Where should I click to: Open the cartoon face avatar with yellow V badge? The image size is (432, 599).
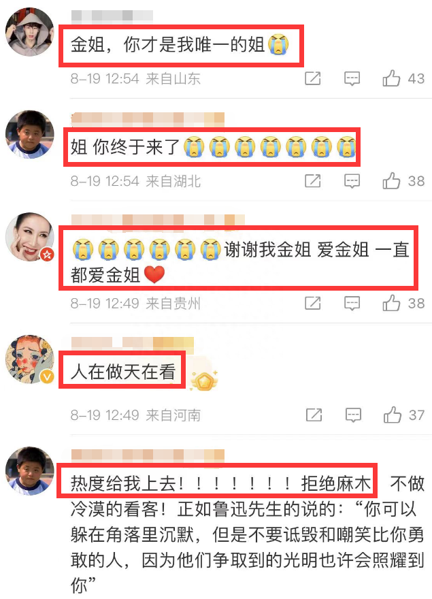[30, 359]
